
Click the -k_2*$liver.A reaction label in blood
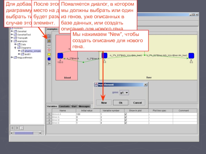[x=73, y=59]
